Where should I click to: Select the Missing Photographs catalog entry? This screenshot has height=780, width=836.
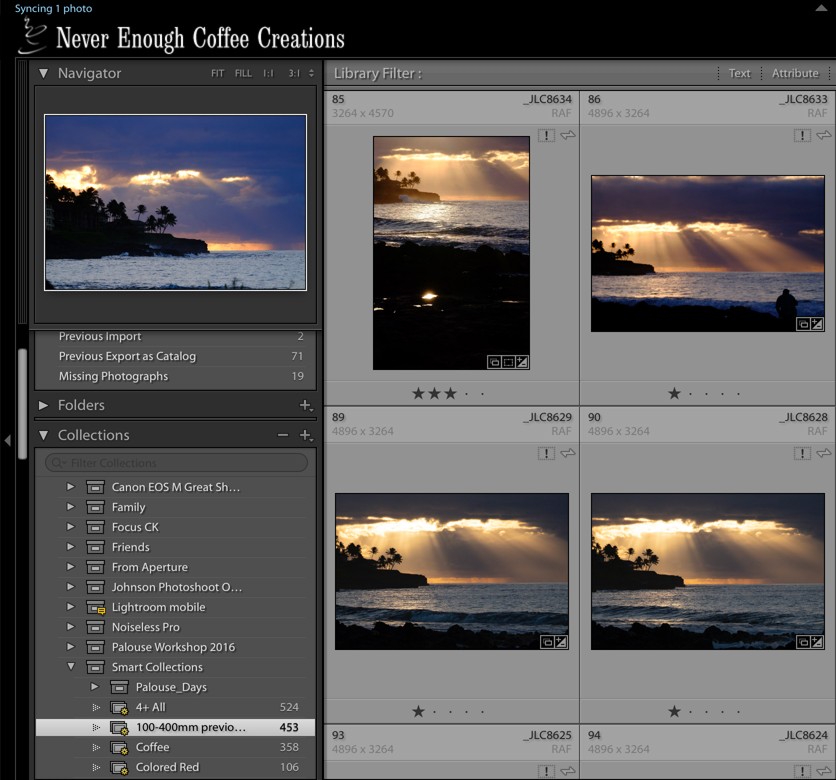pos(113,376)
